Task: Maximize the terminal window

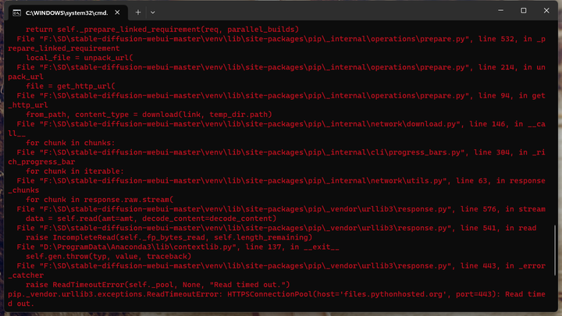Action: click(523, 10)
